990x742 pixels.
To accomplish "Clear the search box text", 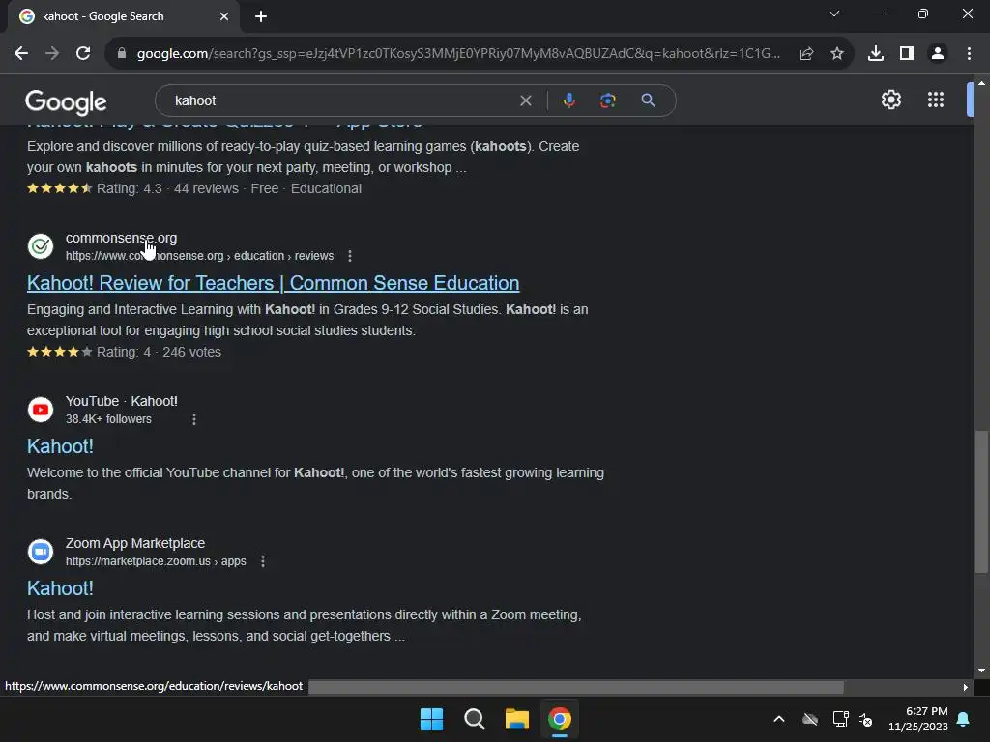I will click(525, 100).
